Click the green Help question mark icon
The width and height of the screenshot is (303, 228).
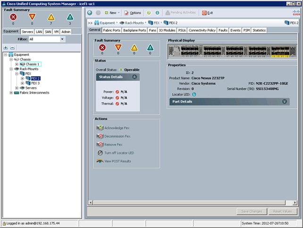(149, 13)
